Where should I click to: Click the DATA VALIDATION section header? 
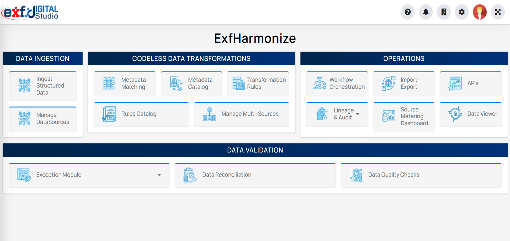coord(255,150)
